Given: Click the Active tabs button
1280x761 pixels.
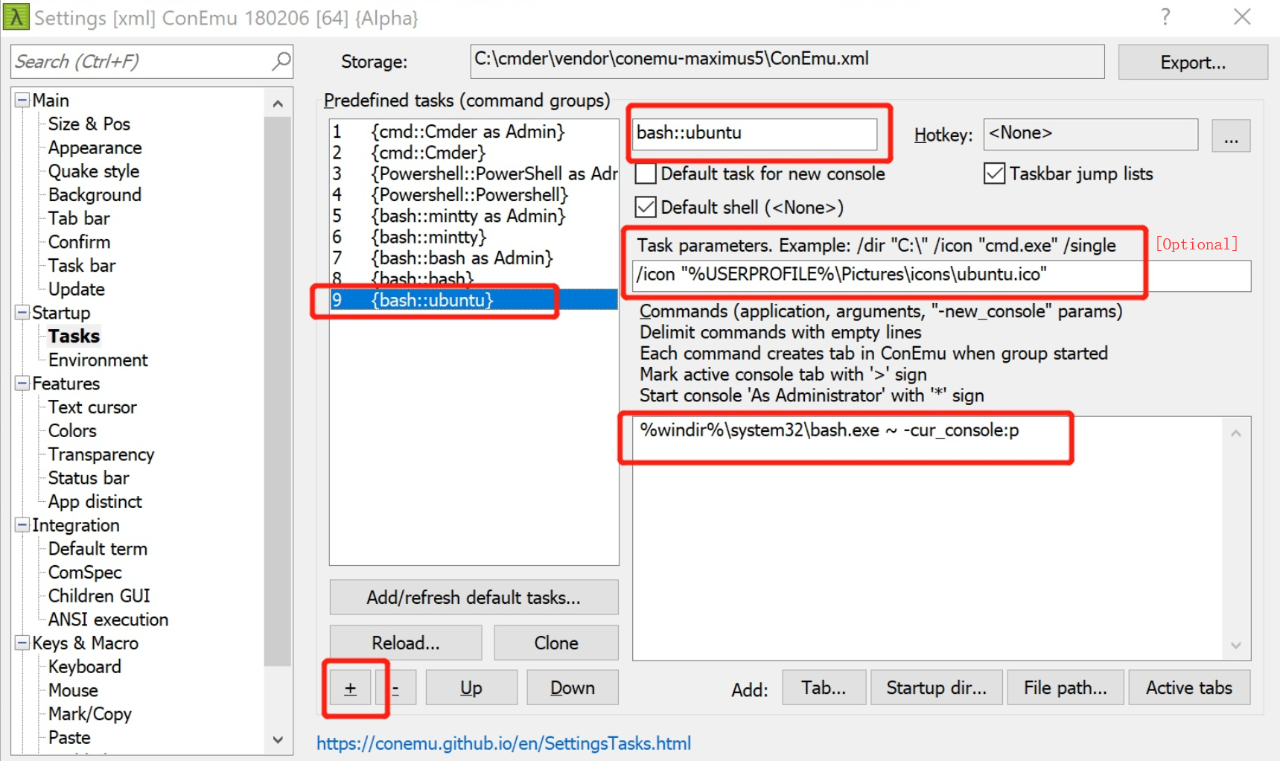Looking at the screenshot, I should point(1189,688).
